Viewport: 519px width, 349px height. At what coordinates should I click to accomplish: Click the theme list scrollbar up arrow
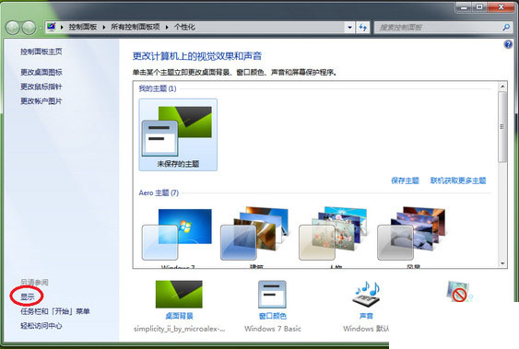coord(502,87)
